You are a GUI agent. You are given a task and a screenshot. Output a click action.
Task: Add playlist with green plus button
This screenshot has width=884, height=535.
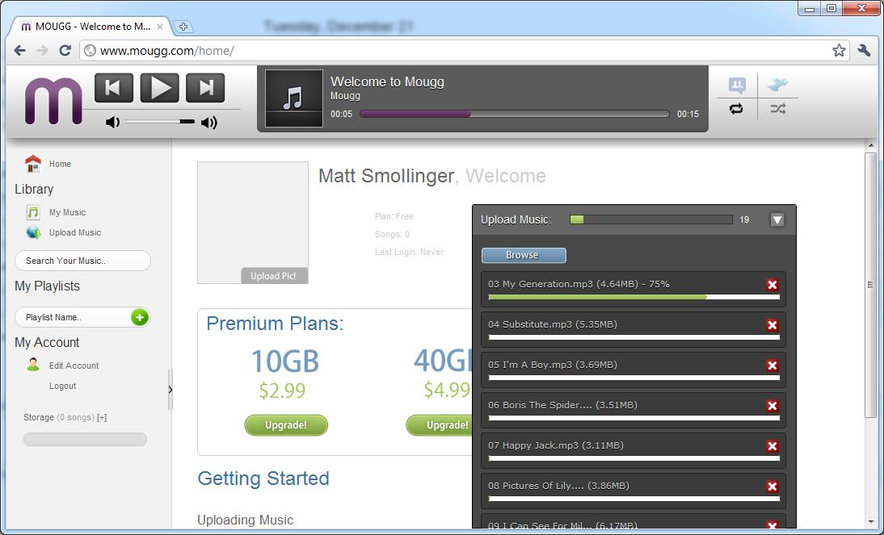coord(140,317)
